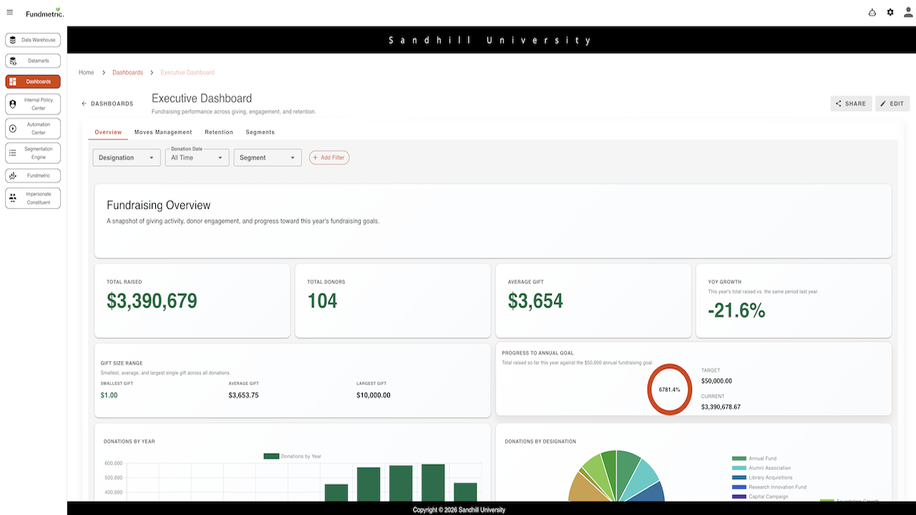Click the Share button label
916x515 pixels.
[855, 104]
